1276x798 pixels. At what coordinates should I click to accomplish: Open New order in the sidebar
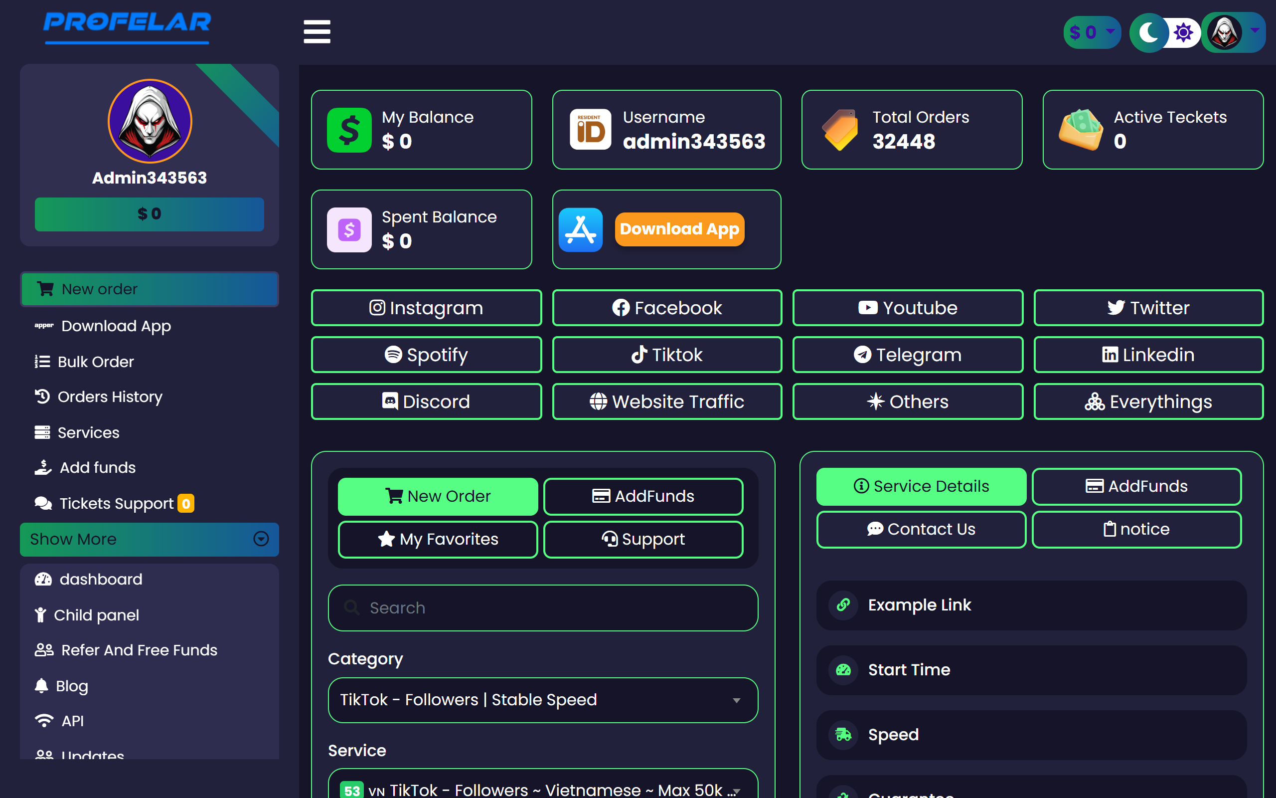pos(149,289)
